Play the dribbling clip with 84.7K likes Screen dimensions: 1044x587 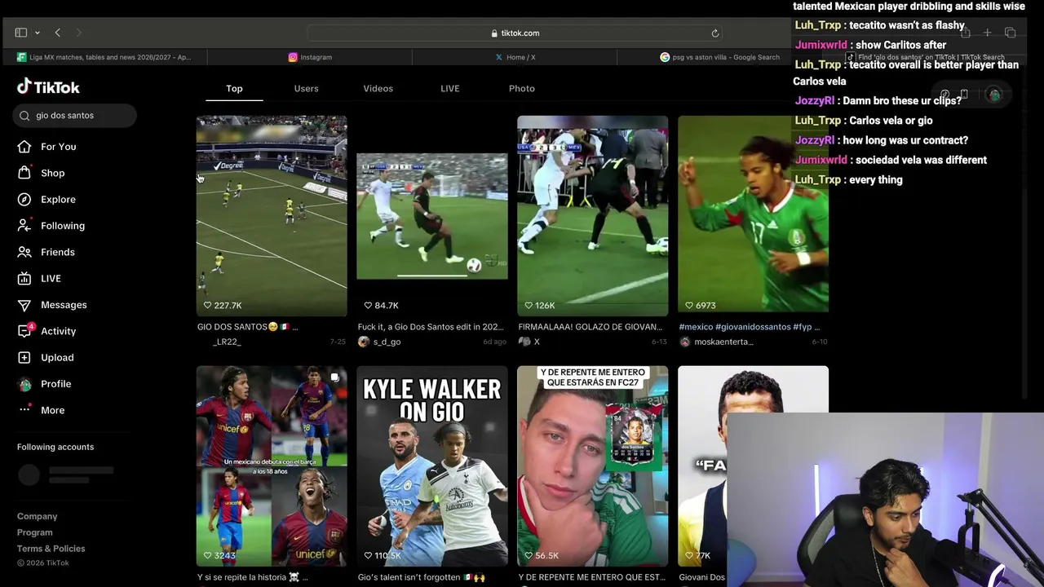tap(431, 216)
